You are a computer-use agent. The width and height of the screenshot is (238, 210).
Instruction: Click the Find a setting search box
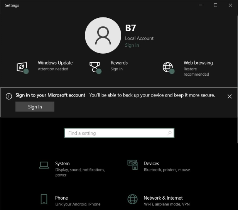coord(119,133)
